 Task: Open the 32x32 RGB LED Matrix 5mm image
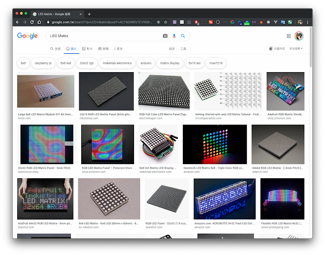[x=47, y=144]
